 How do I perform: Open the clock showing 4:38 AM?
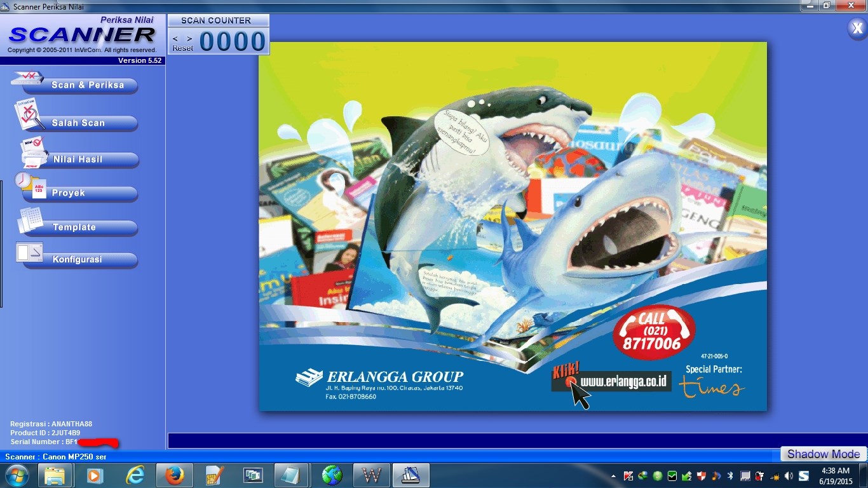(835, 476)
